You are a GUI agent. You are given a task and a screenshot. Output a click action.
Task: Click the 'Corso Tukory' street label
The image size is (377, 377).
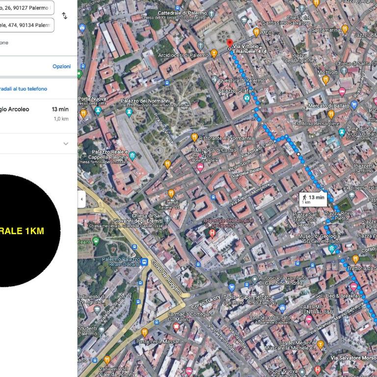pyautogui.click(x=206, y=301)
